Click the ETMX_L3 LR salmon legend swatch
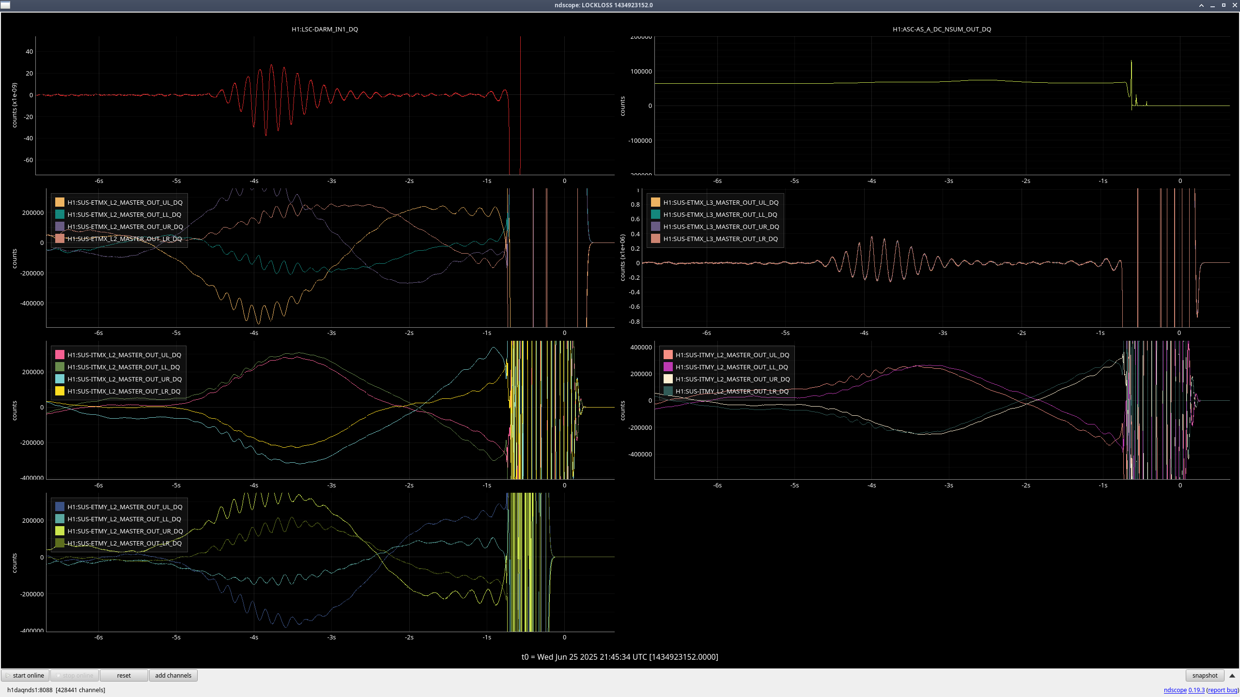This screenshot has height=697, width=1240. pyautogui.click(x=655, y=239)
